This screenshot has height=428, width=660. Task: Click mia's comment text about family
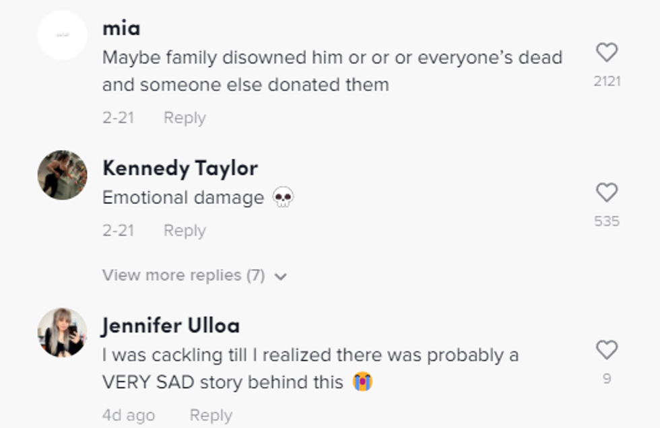pos(332,71)
